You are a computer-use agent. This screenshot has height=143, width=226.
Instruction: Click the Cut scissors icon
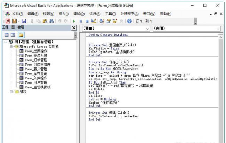click(x=32, y=21)
